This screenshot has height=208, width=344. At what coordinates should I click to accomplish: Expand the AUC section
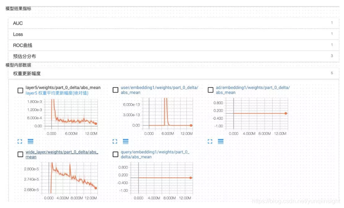(174, 23)
